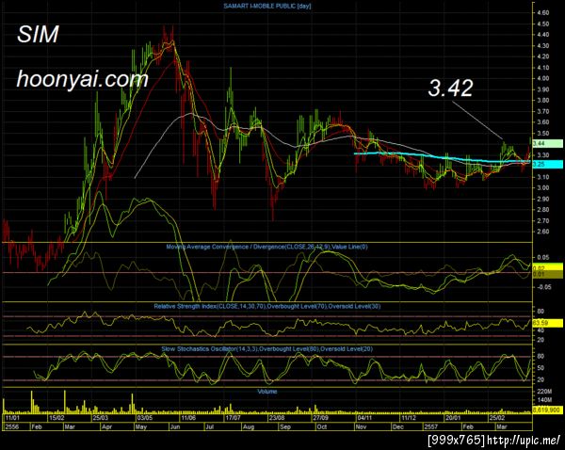
Task: Select the 27/09 date marker
Action: 320,418
